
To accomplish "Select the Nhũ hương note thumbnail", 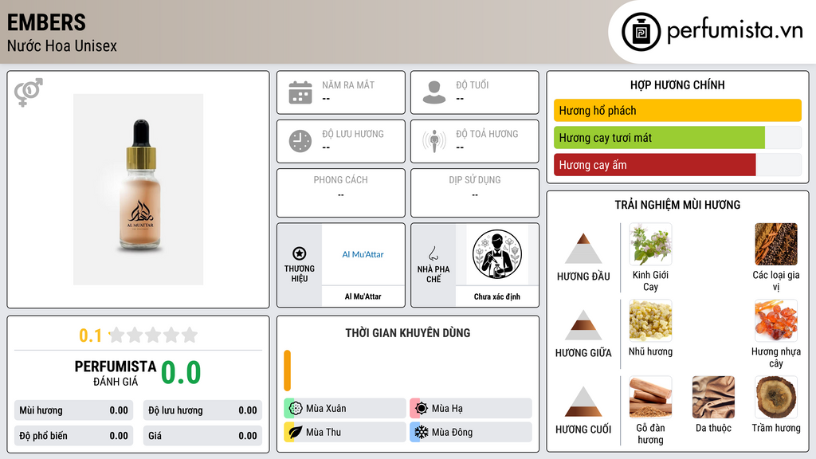I will point(650,320).
